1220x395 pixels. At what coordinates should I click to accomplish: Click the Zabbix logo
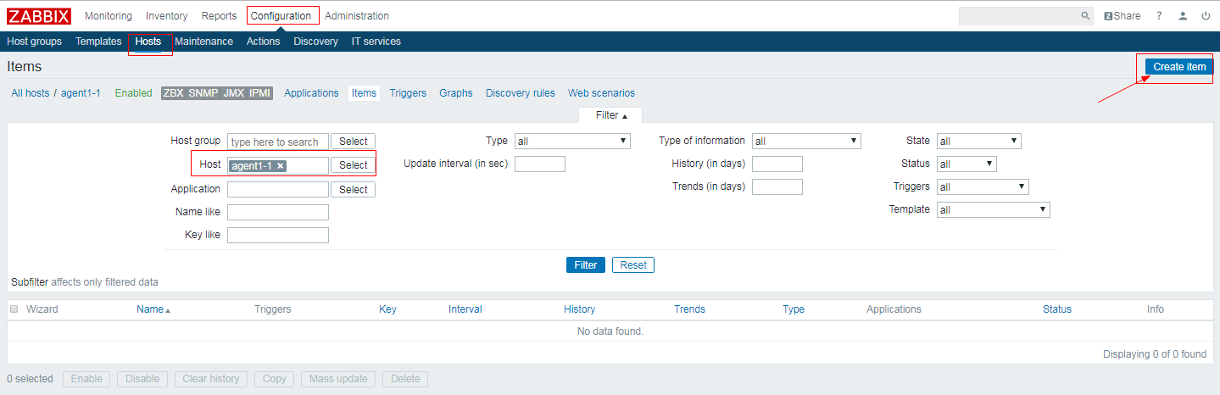point(39,16)
